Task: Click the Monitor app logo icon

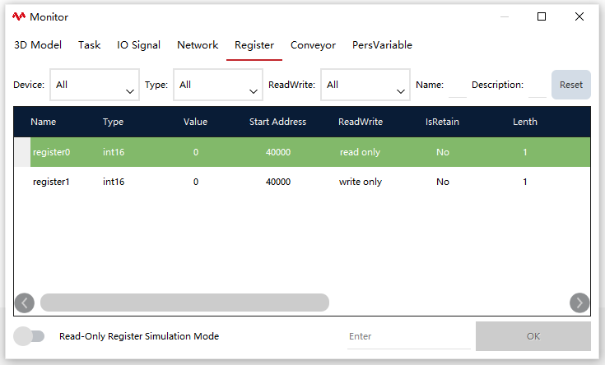Action: click(18, 16)
